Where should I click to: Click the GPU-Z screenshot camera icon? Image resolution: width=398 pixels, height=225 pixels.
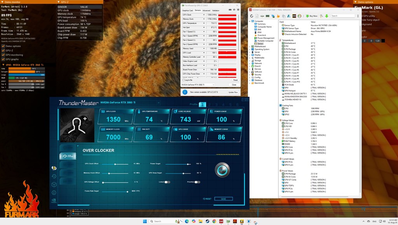point(230,10)
